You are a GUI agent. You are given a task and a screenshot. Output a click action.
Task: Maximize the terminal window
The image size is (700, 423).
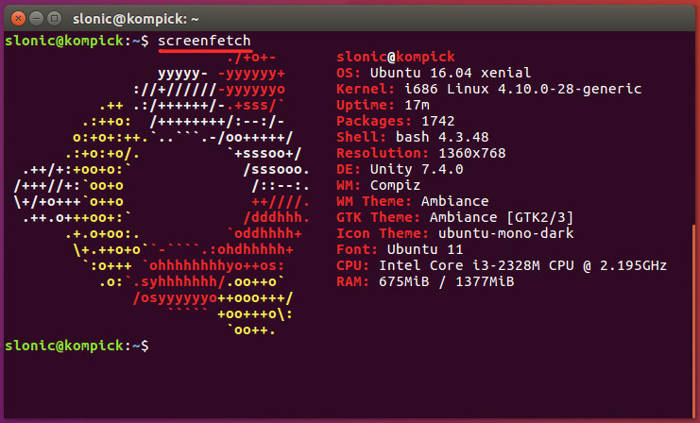[x=55, y=19]
